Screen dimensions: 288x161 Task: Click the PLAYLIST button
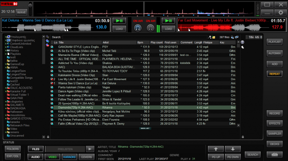click(275, 42)
